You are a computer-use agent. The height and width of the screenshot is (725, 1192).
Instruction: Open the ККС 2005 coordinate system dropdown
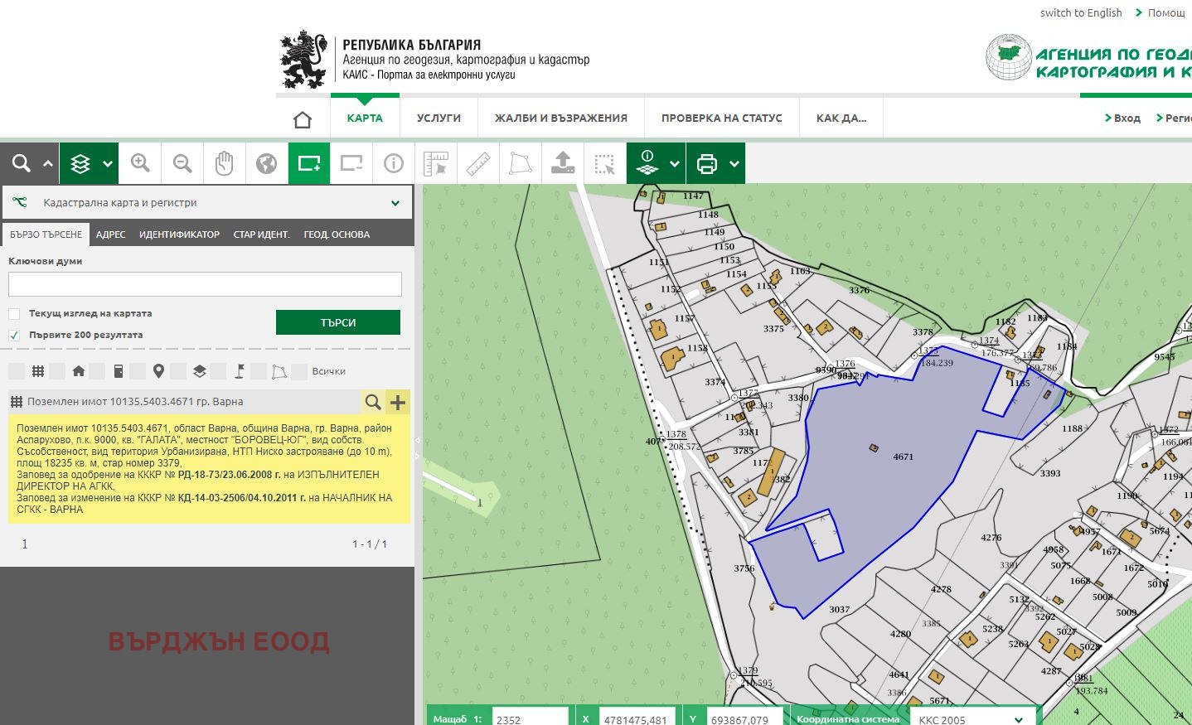[x=1018, y=719]
